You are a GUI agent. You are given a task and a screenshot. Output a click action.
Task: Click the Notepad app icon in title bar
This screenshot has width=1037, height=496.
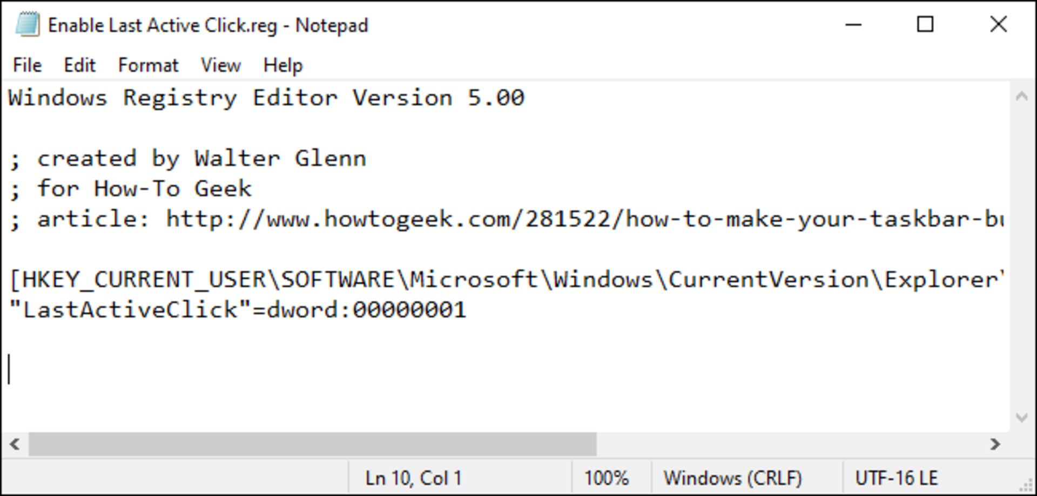pos(27,25)
